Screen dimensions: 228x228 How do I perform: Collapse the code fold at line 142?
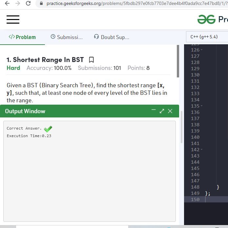(x=201, y=150)
